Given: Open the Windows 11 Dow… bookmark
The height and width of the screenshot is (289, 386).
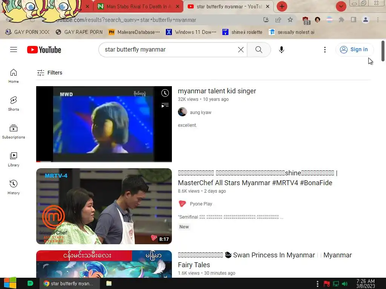Looking at the screenshot, I should tap(191, 32).
